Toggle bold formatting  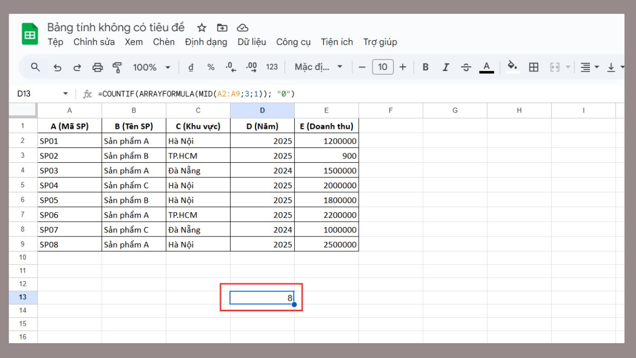(425, 67)
